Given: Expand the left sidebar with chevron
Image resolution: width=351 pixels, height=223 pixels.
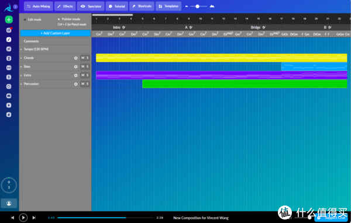Looking at the screenshot, I should [15, 6].
